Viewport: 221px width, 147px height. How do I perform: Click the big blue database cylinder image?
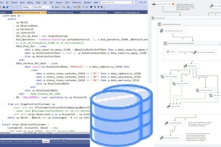pyautogui.click(x=122, y=115)
